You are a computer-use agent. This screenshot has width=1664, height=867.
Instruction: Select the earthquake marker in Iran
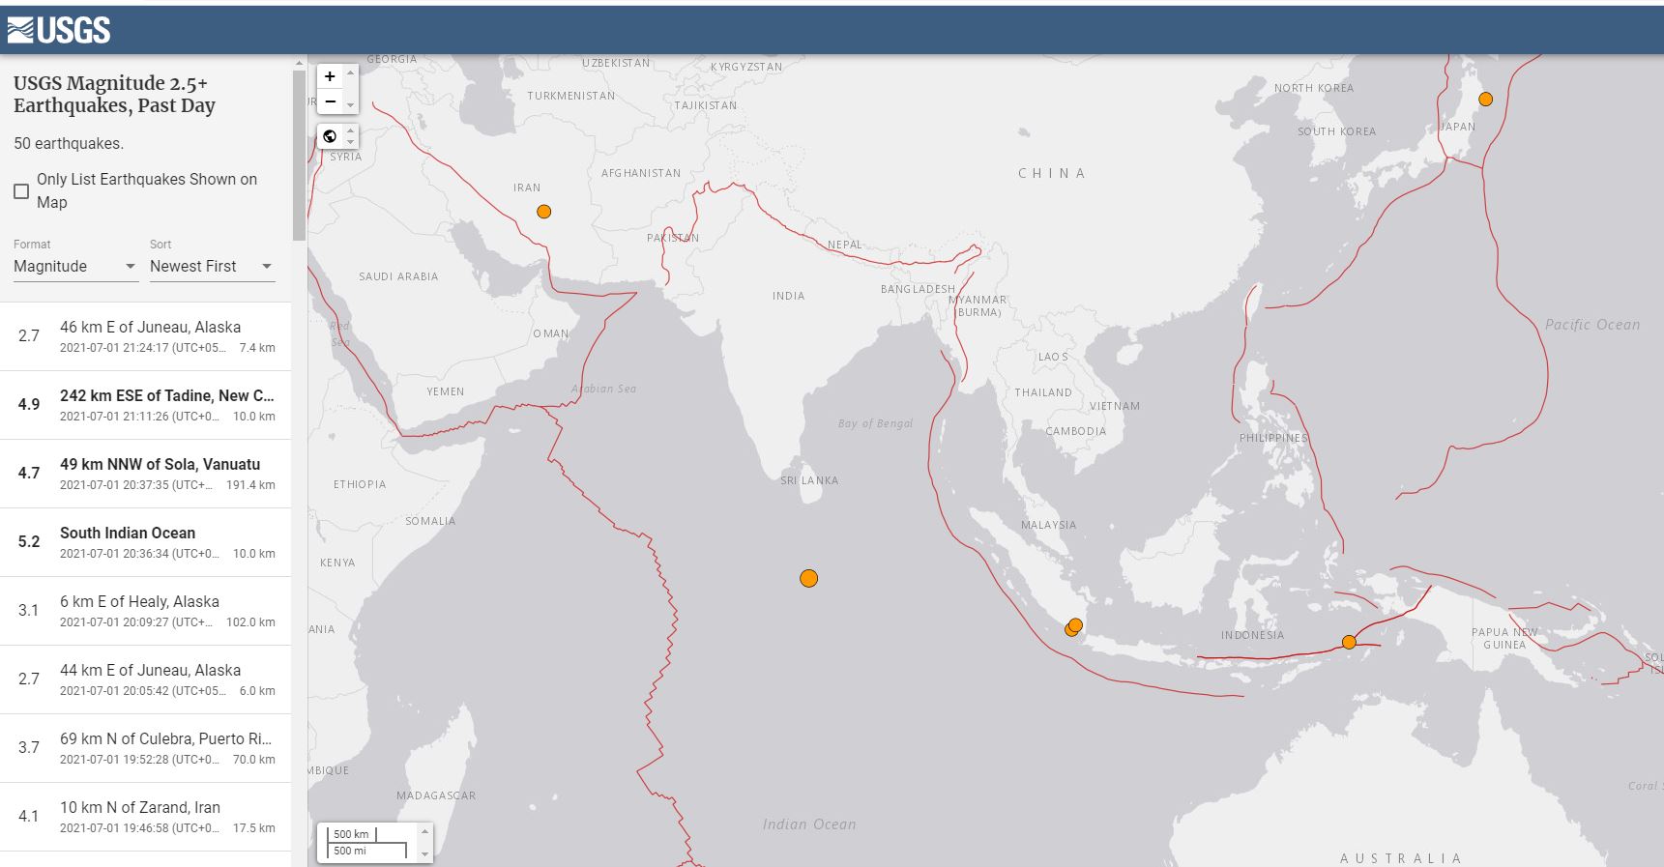(x=544, y=212)
